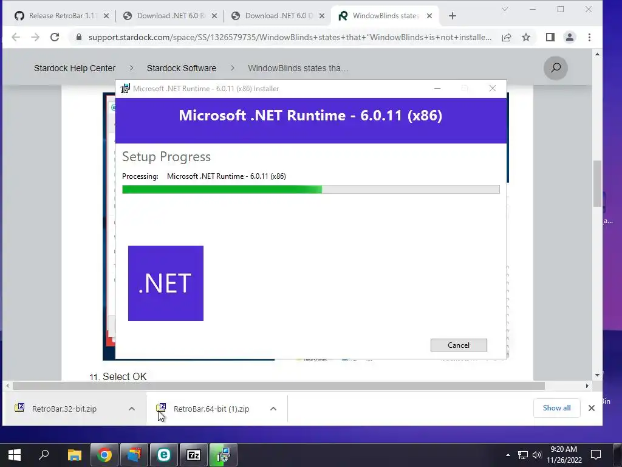
Task: Minimize the .NET Runtime installer window
Action: [x=437, y=89]
